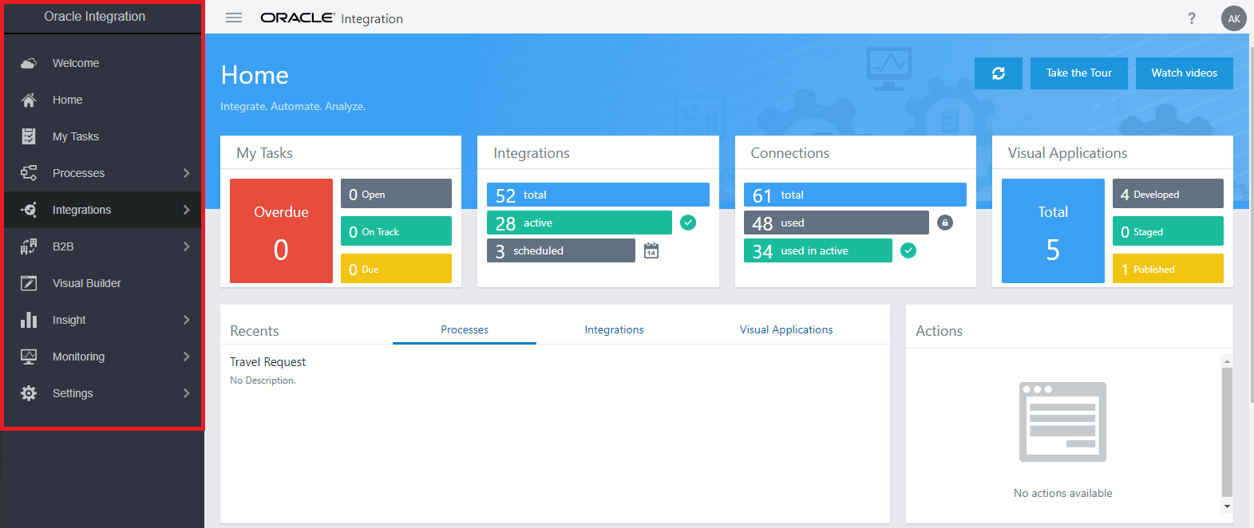Click the yellow 0 Due tile
Image resolution: width=1254 pixels, height=528 pixels.
396,269
